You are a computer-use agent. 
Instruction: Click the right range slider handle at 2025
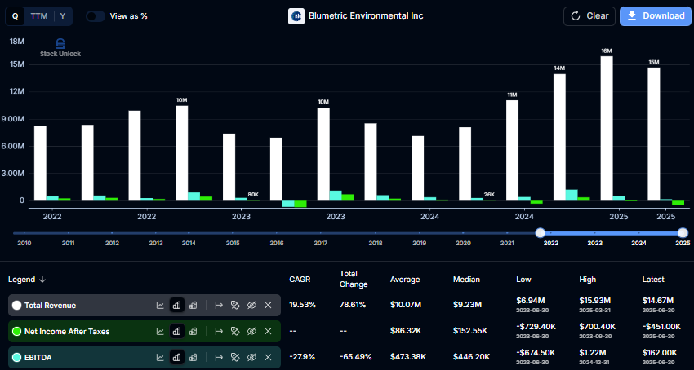(683, 233)
